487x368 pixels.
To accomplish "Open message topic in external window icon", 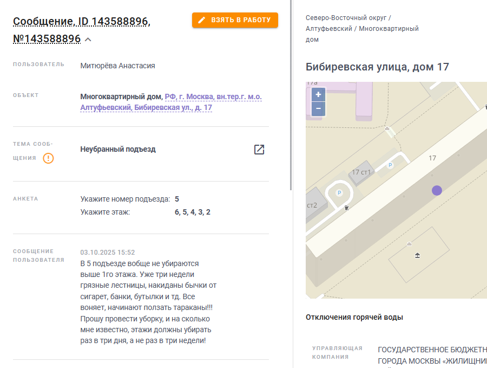I will (x=259, y=150).
